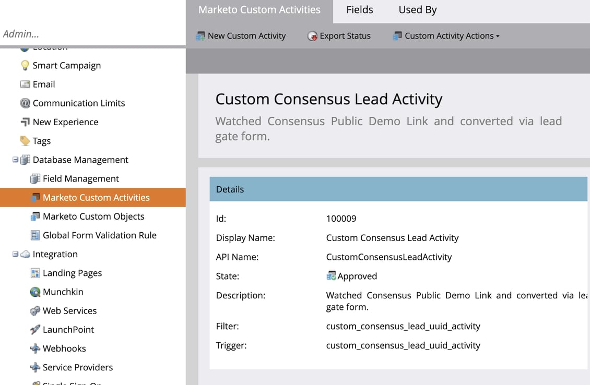
Task: Click the Communication Limits icon
Action: point(25,103)
